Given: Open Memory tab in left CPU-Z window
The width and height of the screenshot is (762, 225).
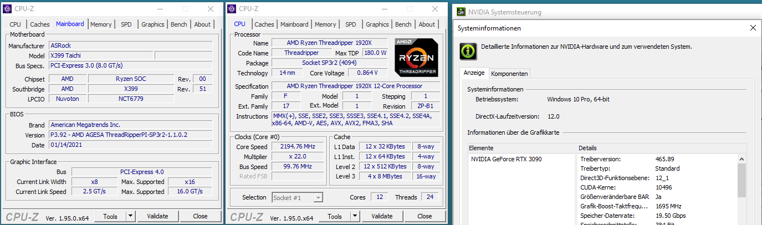Looking at the screenshot, I should tap(101, 24).
